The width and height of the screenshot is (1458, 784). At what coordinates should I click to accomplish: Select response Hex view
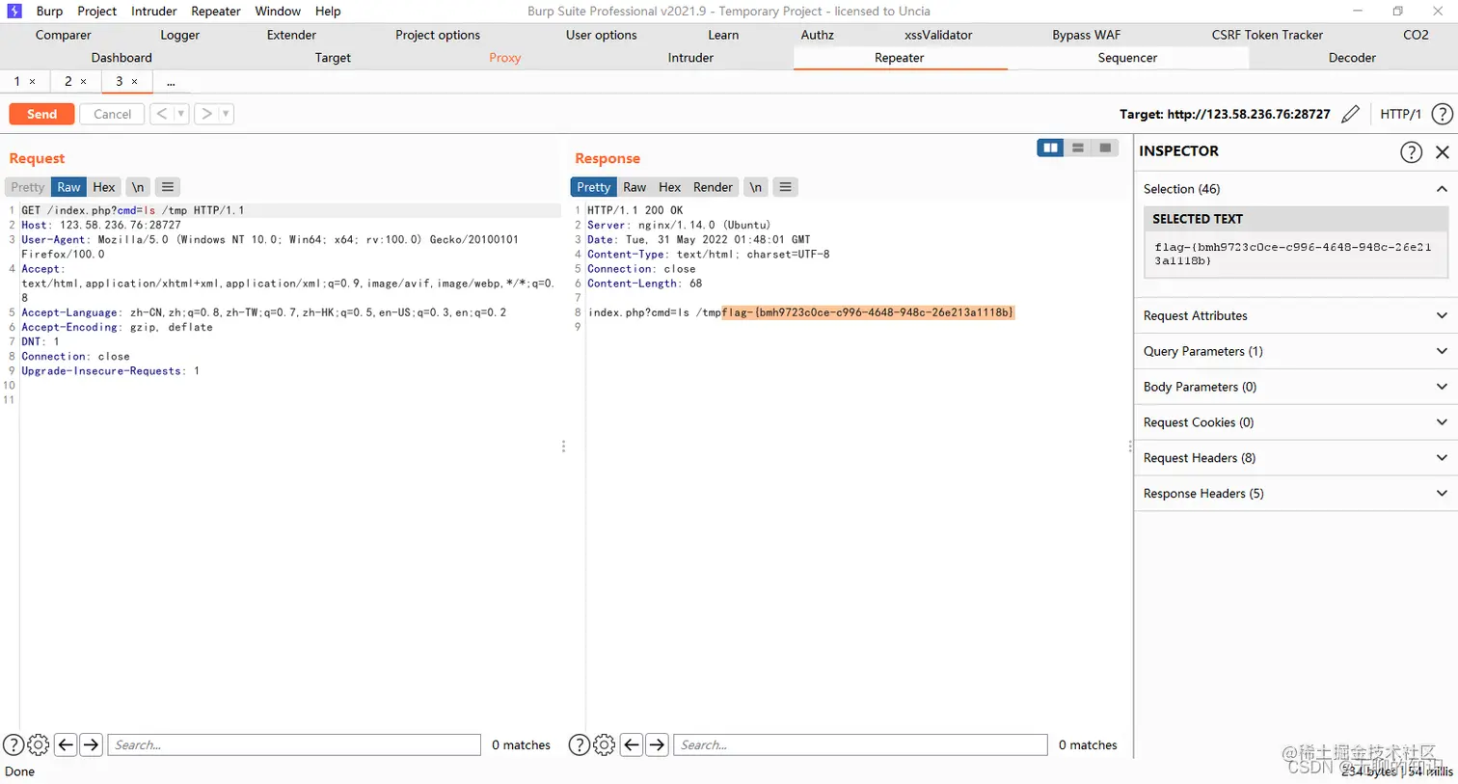coord(670,187)
